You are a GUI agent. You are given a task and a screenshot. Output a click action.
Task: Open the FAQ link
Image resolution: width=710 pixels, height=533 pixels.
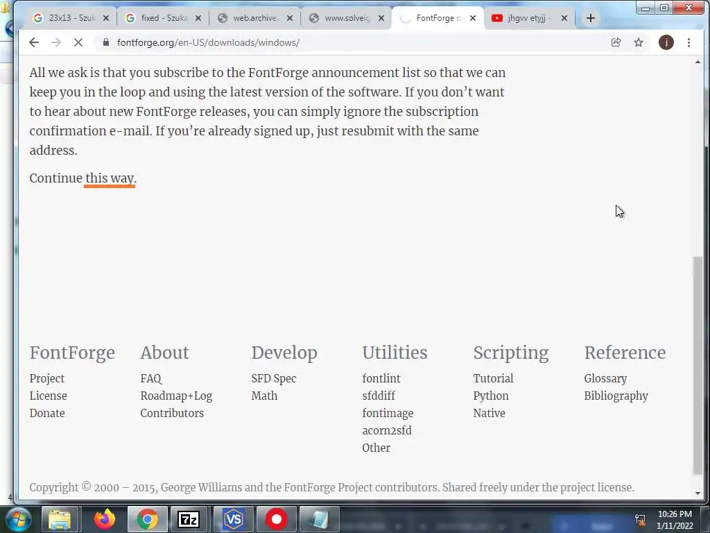pos(150,378)
